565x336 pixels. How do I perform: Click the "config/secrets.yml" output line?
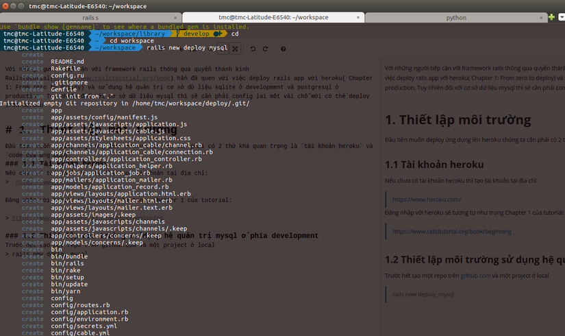(84, 326)
